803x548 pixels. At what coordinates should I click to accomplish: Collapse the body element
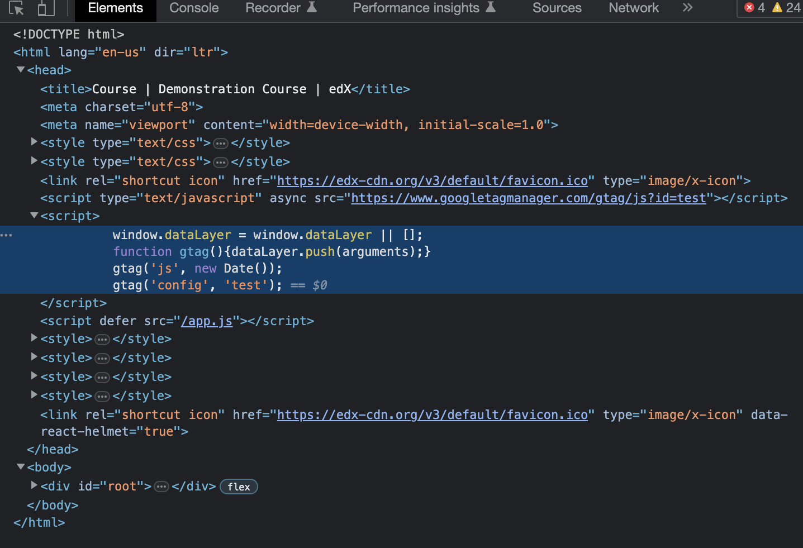(21, 466)
